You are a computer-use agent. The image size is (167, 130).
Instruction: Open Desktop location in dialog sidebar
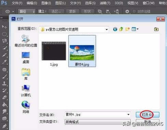26,57
